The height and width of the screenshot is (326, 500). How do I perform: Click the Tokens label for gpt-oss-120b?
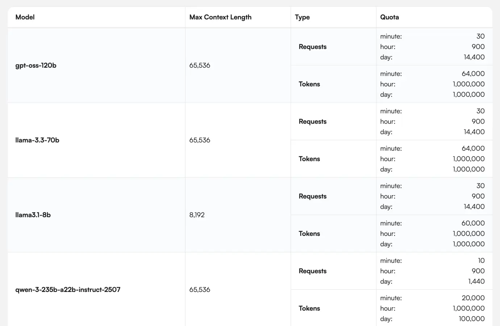[x=309, y=84]
